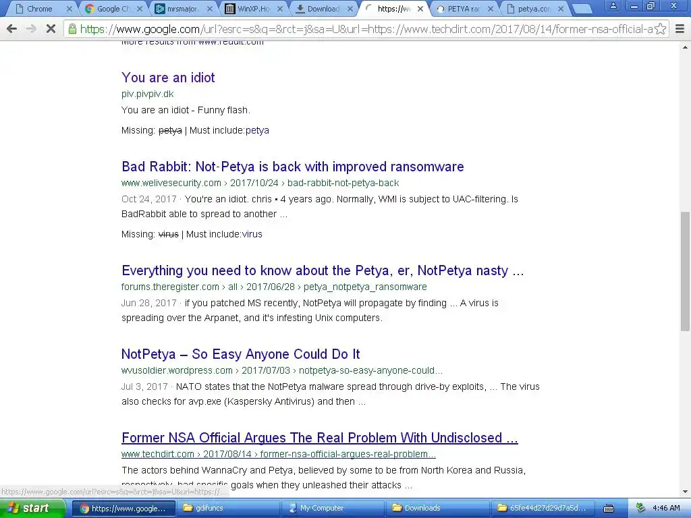
Task: Click the www.techdirt.com breadcrumb URL
Action: [x=279, y=454]
